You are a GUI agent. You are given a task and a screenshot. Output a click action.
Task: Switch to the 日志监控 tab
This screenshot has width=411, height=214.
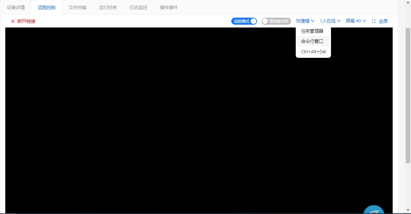point(139,8)
